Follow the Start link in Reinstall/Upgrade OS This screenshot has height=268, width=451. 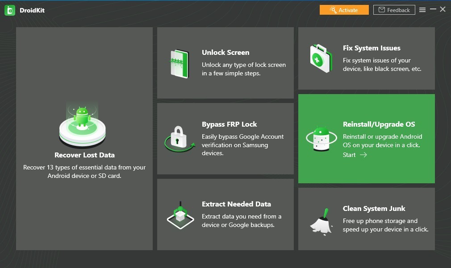click(x=349, y=155)
